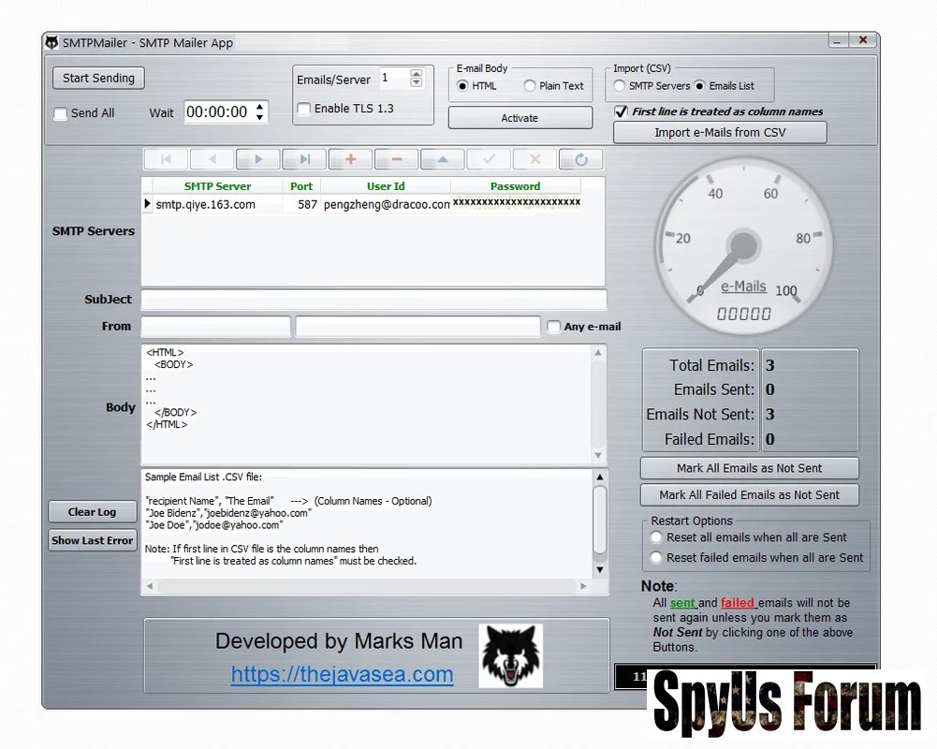Image resolution: width=937 pixels, height=749 pixels.
Task: Increase the Wait time spinner
Action: coord(260,107)
